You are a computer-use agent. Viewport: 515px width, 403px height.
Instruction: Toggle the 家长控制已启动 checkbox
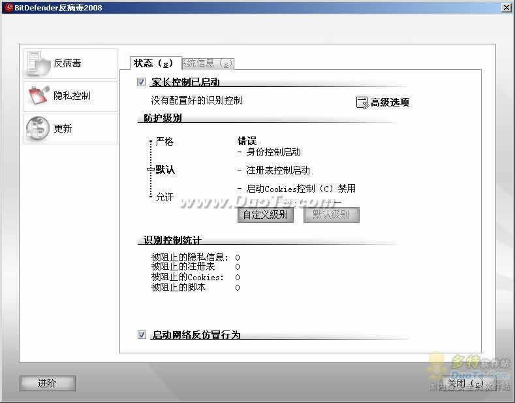point(141,82)
